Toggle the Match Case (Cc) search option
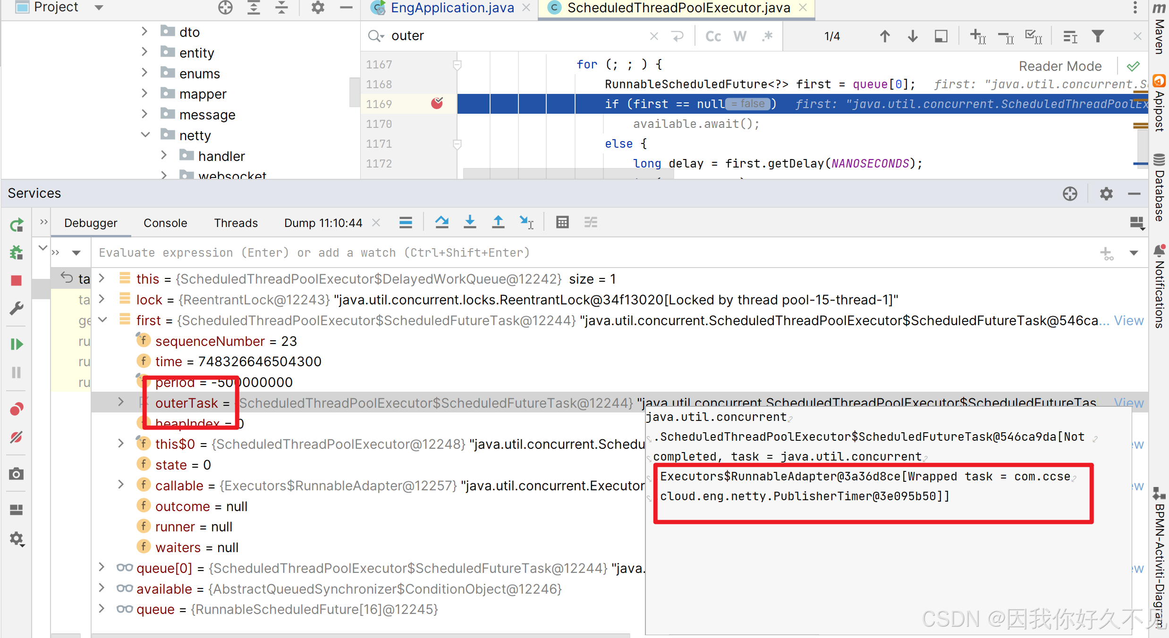Screen dimensions: 1169x638 (x=713, y=36)
